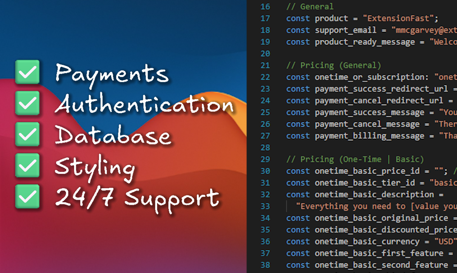
Task: Click the onetime_basic_second_feature variable name
Action: click(x=381, y=265)
